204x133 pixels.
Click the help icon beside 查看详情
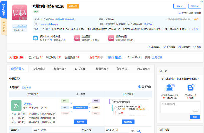[x=101, y=57]
